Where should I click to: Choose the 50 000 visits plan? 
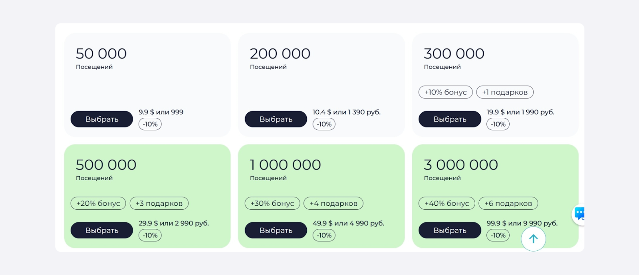coord(102,119)
